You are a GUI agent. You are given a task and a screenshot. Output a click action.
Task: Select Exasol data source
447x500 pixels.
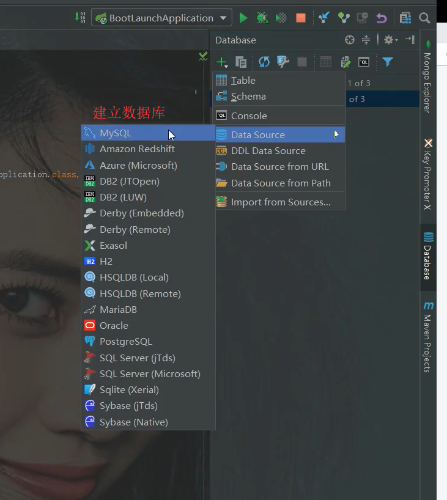149,246
